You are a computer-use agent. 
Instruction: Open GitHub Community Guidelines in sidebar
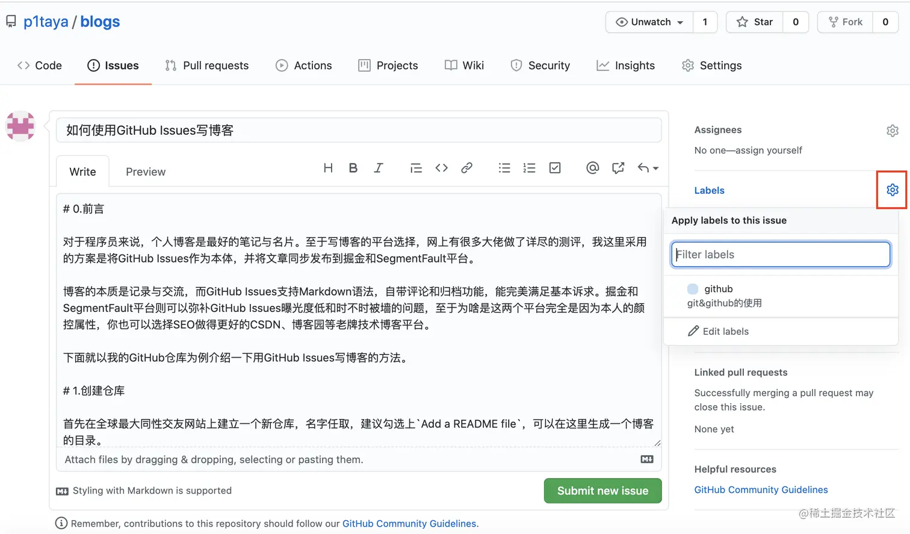point(761,489)
